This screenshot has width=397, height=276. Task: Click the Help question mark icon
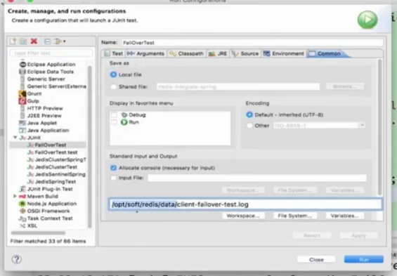[16, 259]
